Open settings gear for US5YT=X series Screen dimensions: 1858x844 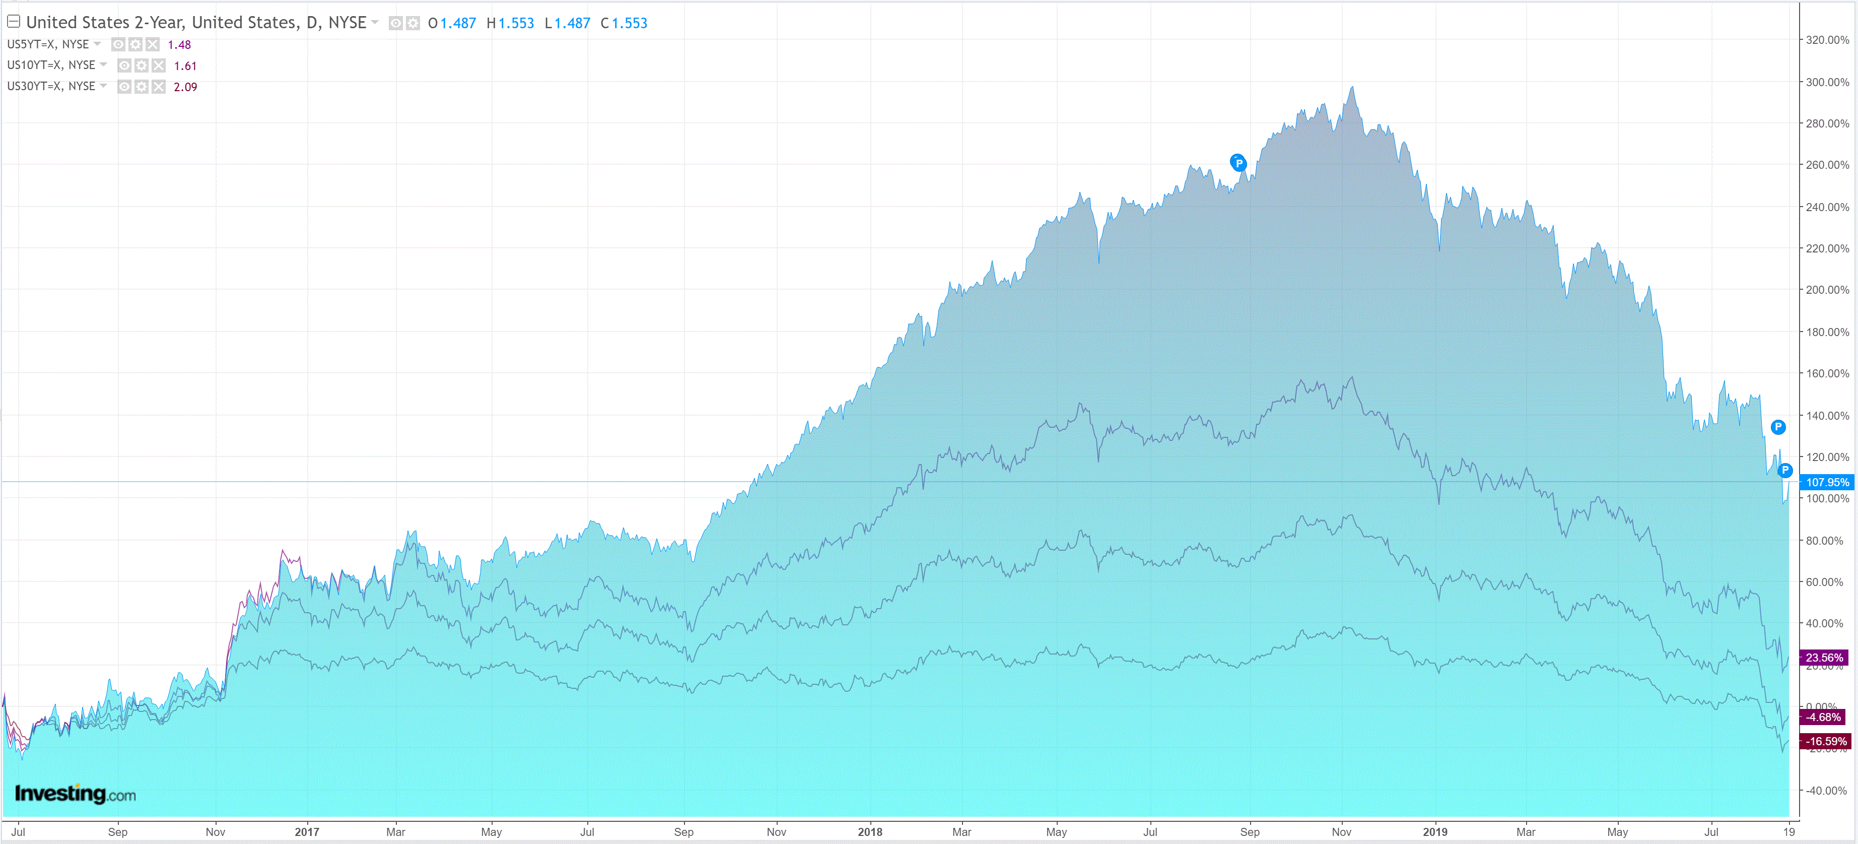135,45
